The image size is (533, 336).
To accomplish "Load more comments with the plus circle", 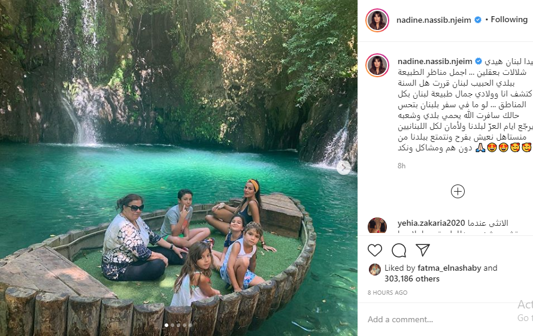I will 458,192.
